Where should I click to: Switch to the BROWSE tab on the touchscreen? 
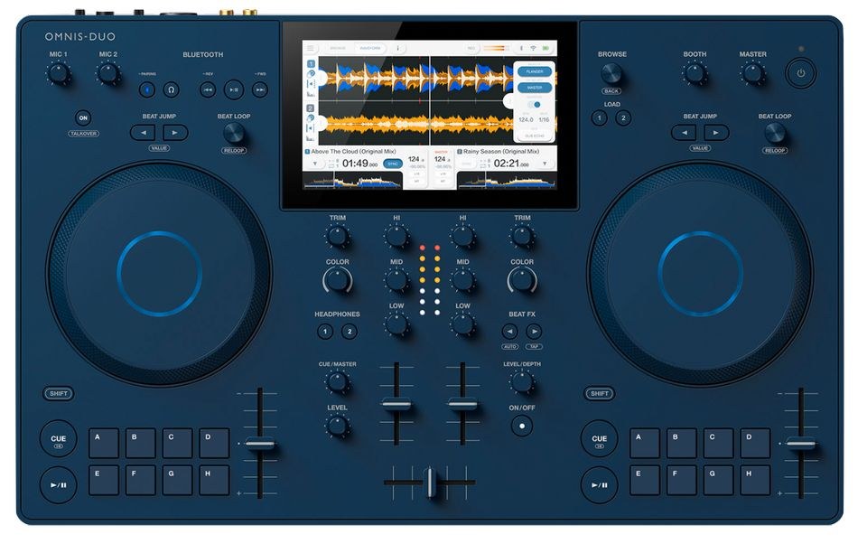[x=338, y=48]
